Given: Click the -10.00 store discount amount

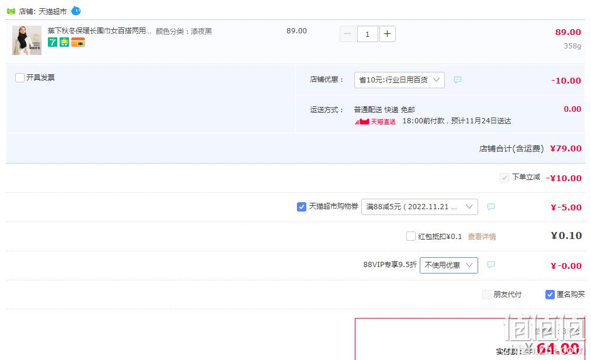Looking at the screenshot, I should click(566, 80).
